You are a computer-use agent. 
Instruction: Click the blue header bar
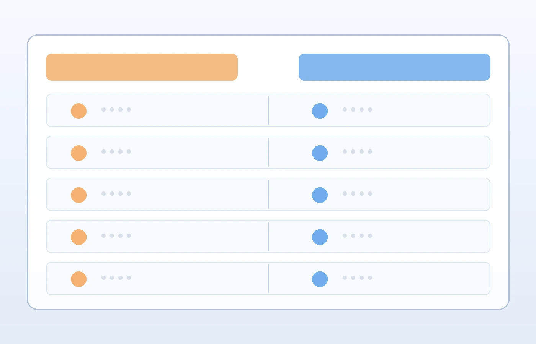pos(394,67)
